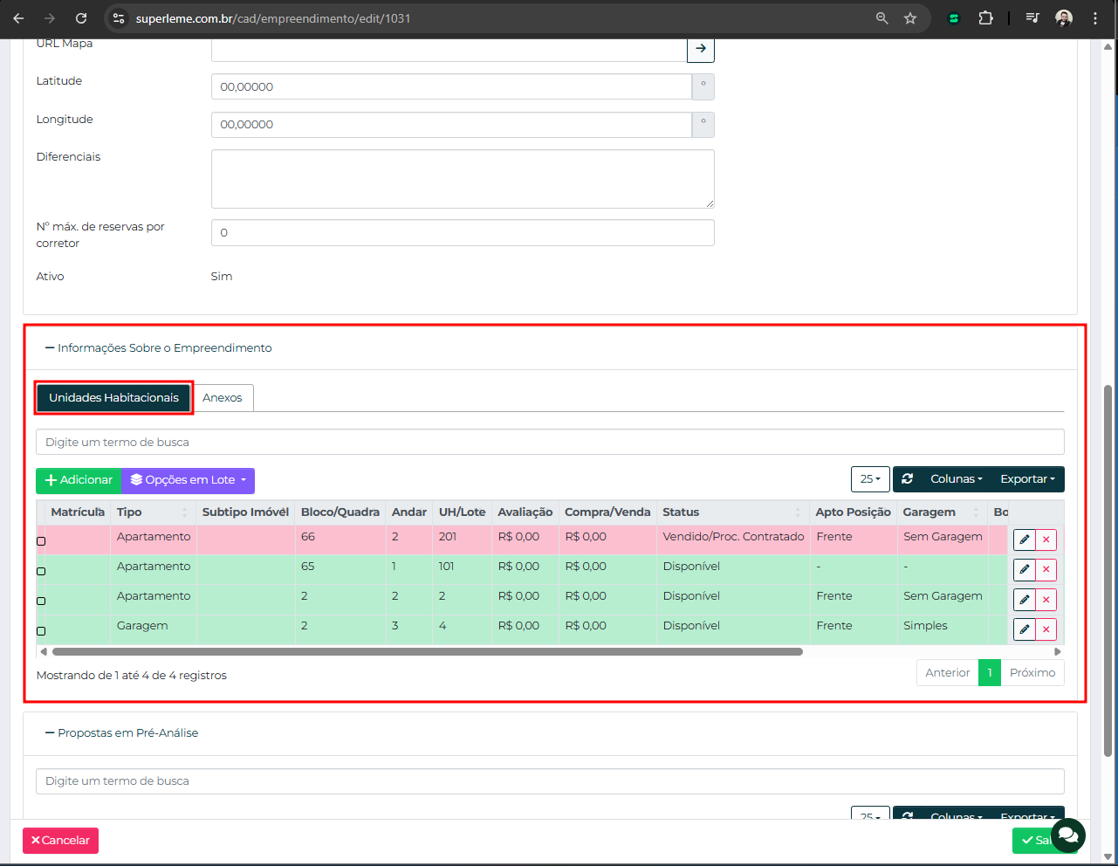Switch to the Anexos tab
1118x866 pixels.
pos(223,398)
